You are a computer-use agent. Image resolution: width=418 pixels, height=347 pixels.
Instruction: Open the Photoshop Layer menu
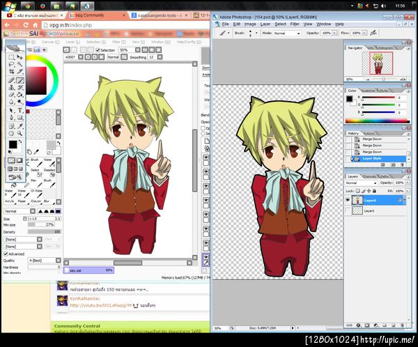[x=265, y=24]
